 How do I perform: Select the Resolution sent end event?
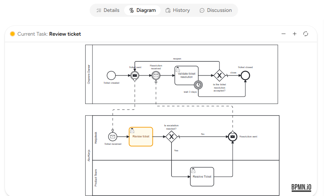click(x=233, y=137)
